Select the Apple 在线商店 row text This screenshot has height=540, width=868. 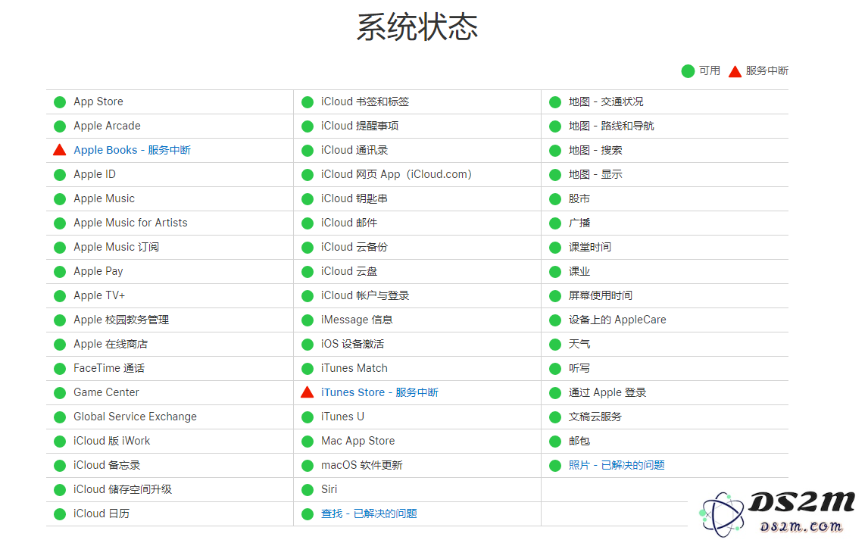pos(111,344)
